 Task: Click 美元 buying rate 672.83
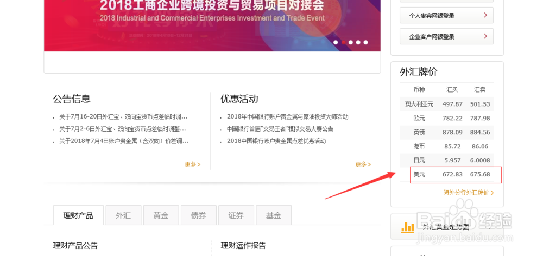pos(452,175)
